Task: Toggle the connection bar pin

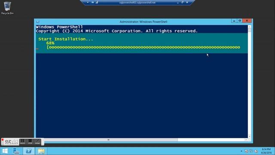Action: coord(93,3)
